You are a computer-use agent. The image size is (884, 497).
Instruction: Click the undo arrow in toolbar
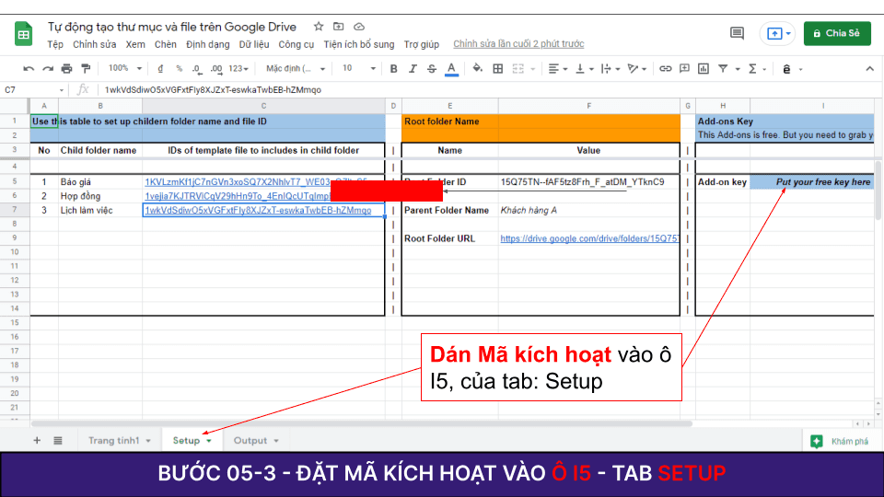tap(29, 68)
